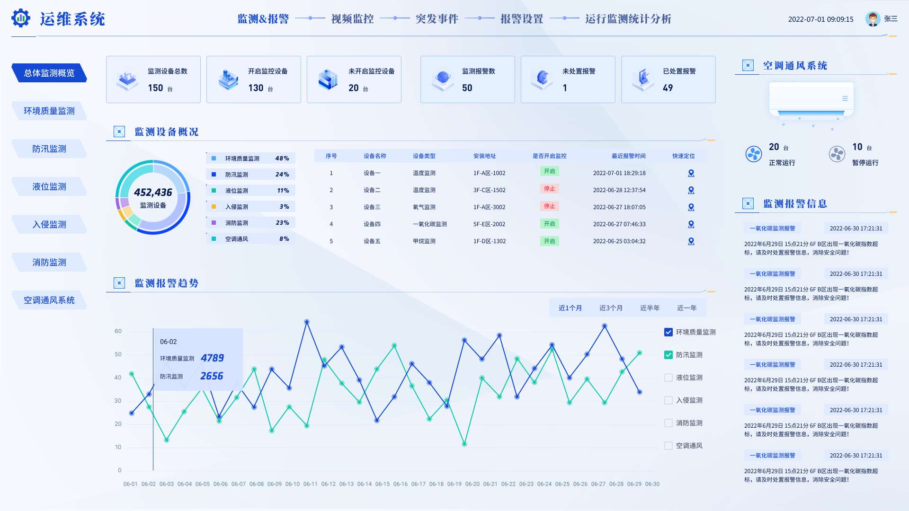909x511 pixels.
Task: Click the quick location icon for 设备一
Action: (x=691, y=172)
